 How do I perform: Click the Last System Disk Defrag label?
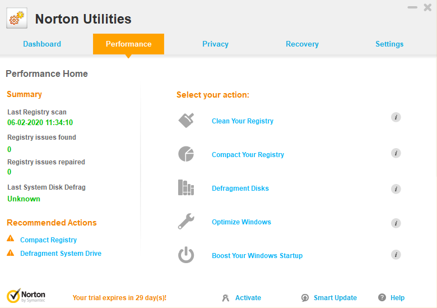(47, 187)
